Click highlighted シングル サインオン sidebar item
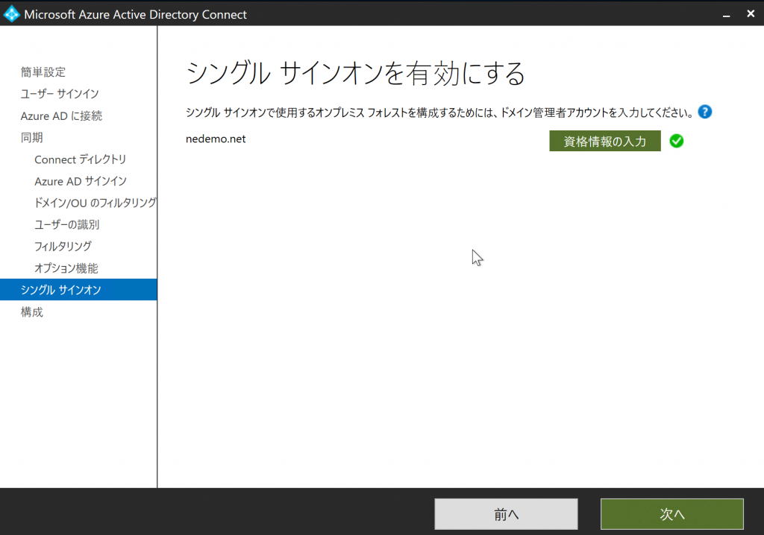764x535 pixels. [61, 290]
